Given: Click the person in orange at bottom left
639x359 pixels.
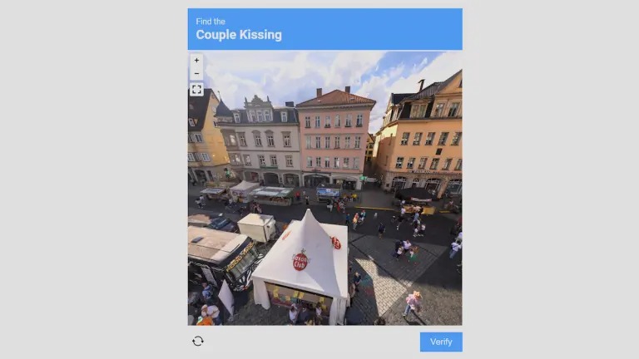Looking at the screenshot, I should (x=205, y=318).
